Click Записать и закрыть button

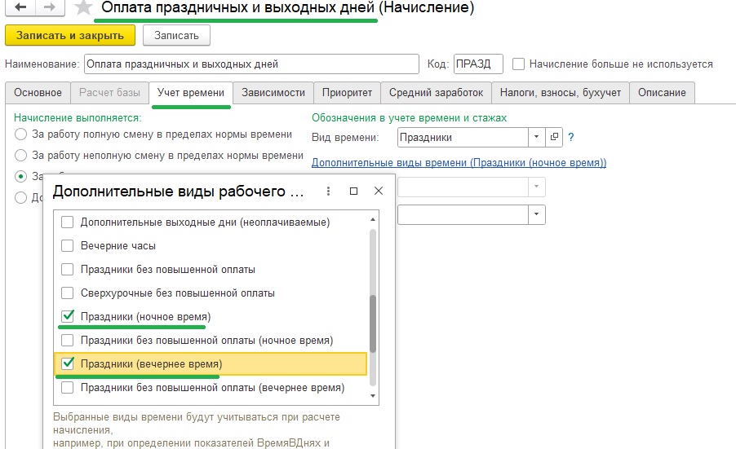point(70,36)
